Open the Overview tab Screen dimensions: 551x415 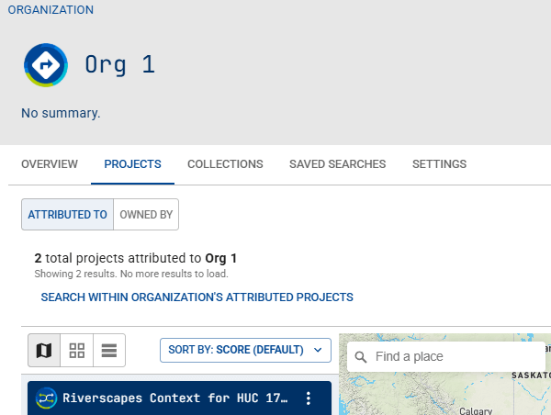(x=50, y=164)
